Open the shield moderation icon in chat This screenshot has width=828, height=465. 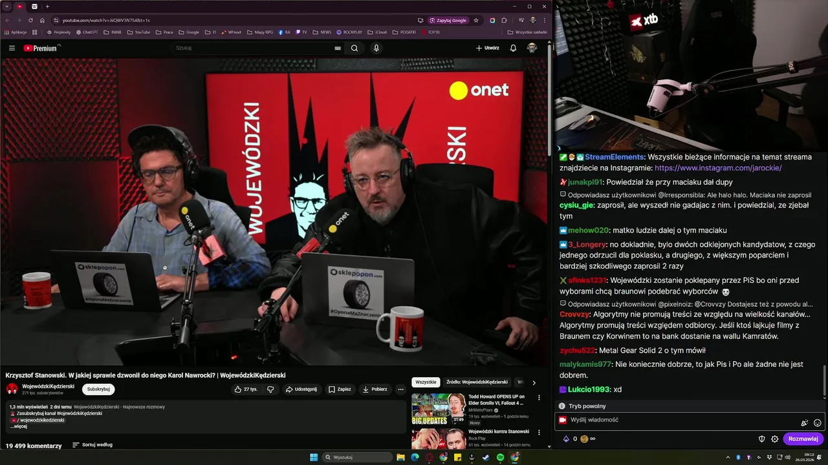coord(761,439)
